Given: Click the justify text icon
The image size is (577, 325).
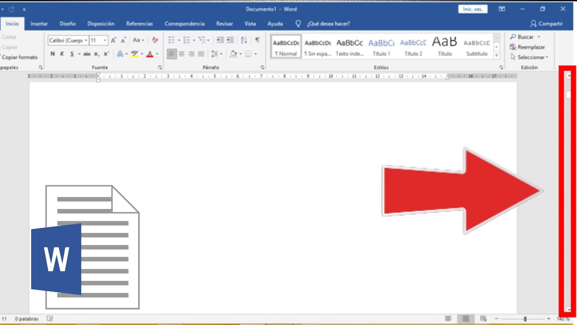Looking at the screenshot, I should coord(201,54).
